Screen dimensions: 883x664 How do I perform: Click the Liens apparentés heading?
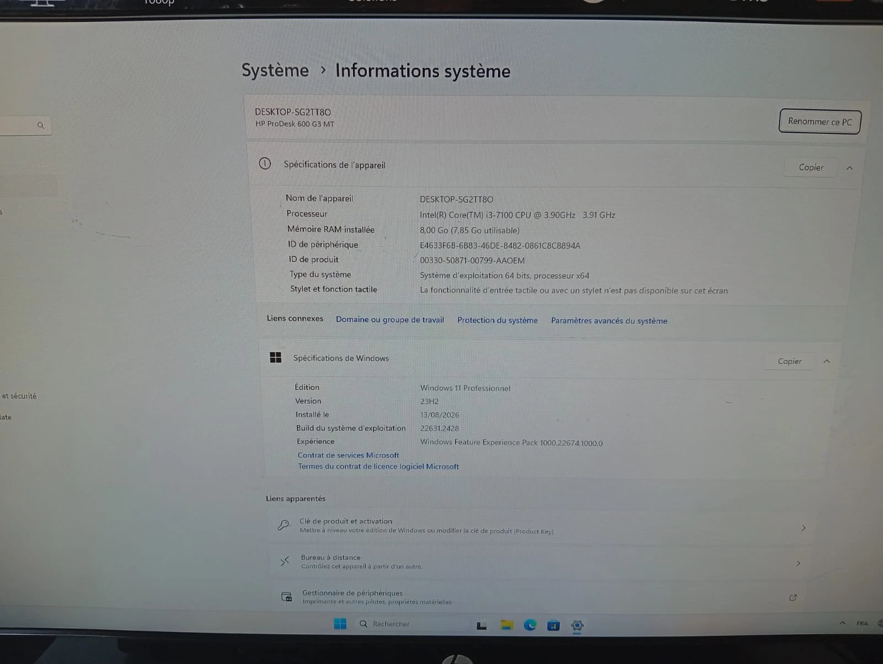pyautogui.click(x=295, y=499)
